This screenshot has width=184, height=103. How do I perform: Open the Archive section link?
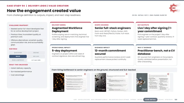pos(161,100)
